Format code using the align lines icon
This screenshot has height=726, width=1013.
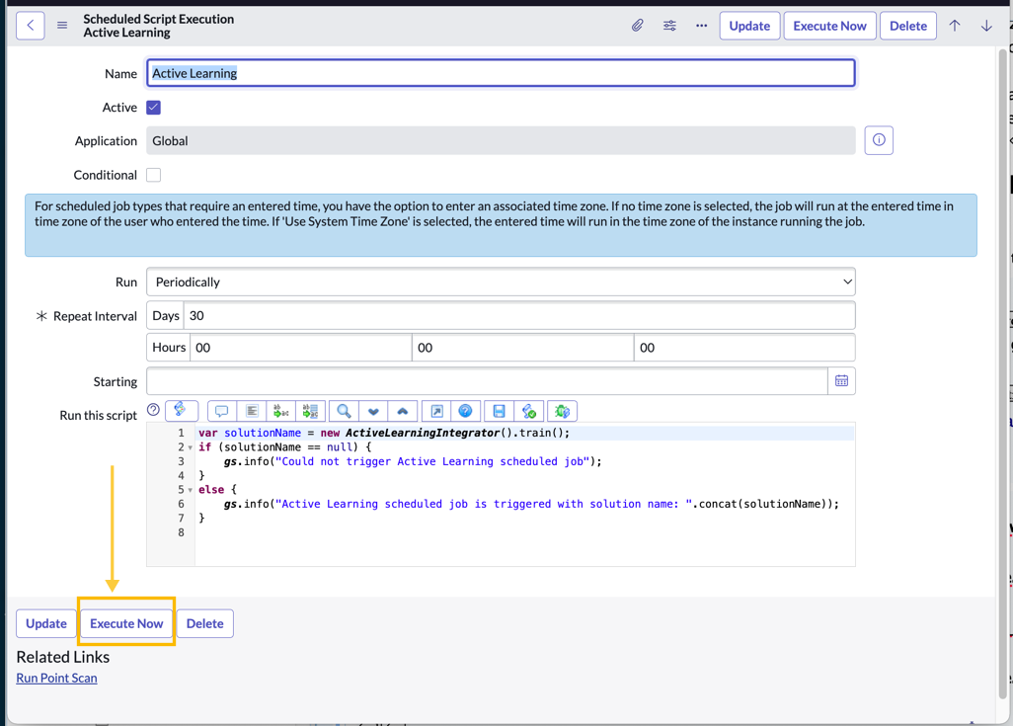pos(252,411)
